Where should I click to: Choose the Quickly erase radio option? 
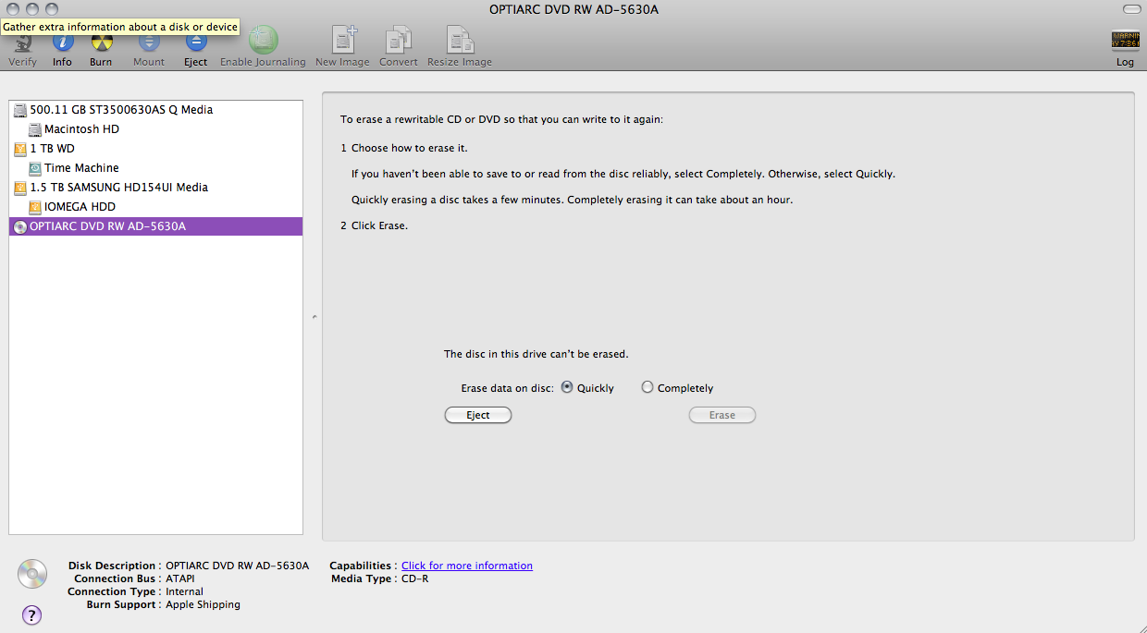[567, 387]
